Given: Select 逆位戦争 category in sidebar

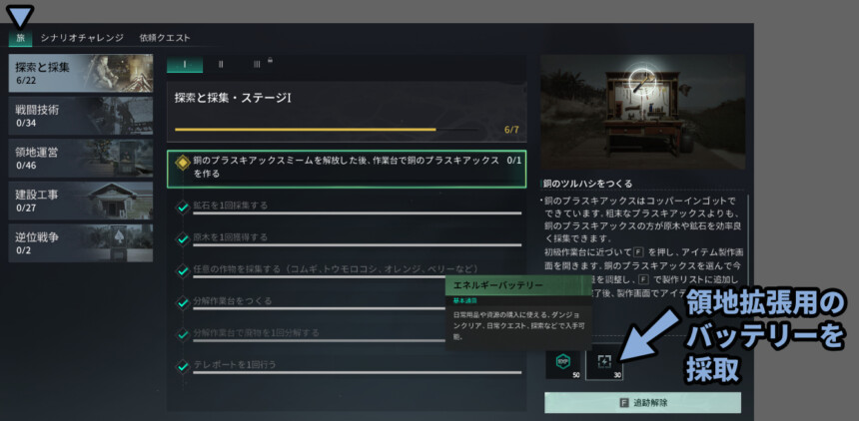Looking at the screenshot, I should pos(80,242).
